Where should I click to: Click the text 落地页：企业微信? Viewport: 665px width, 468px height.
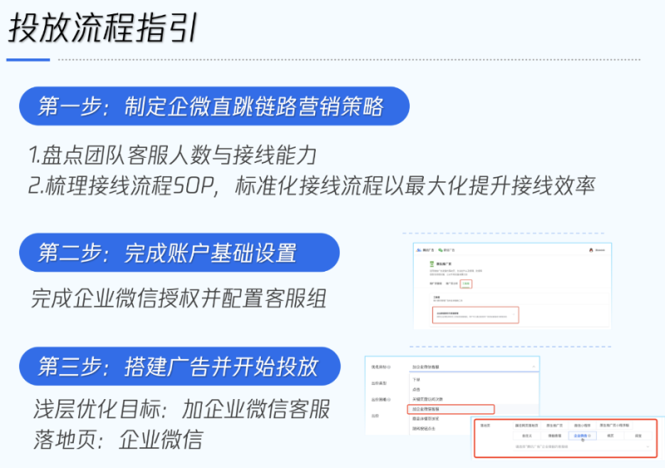(x=118, y=439)
